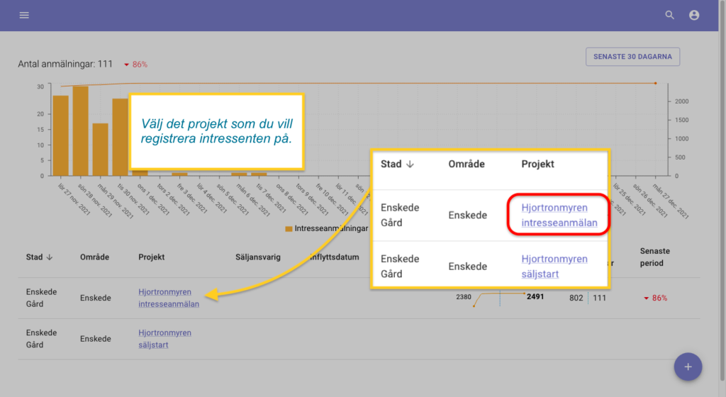Click the Senaste period column header
Viewport: 726px width, 397px height.
click(654, 257)
